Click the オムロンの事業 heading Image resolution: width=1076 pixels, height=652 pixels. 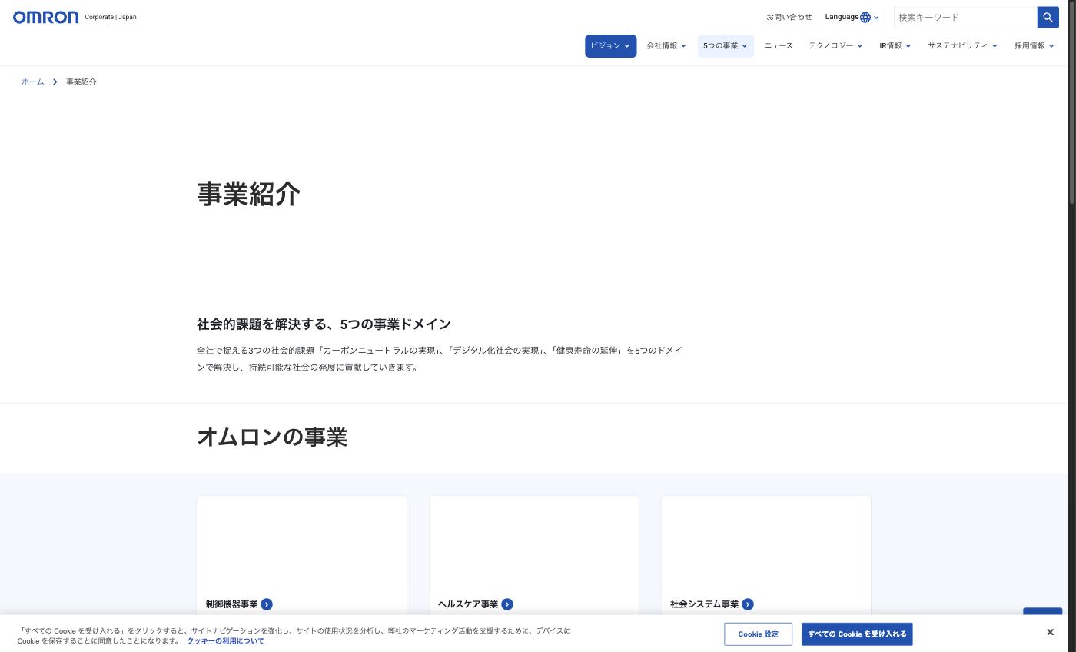pyautogui.click(x=272, y=437)
